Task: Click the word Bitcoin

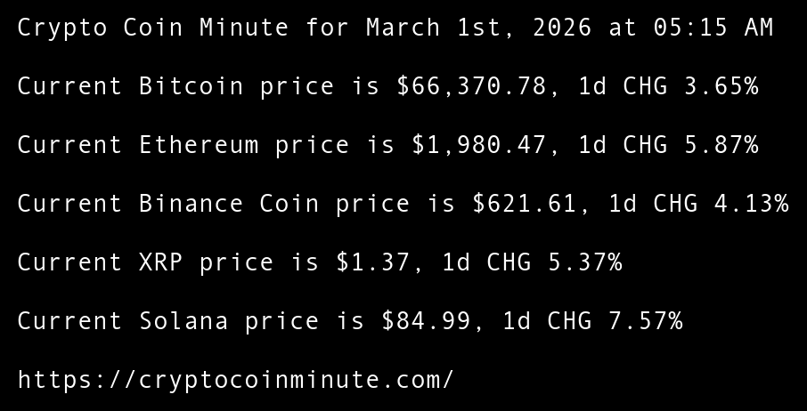Action: click(x=191, y=86)
